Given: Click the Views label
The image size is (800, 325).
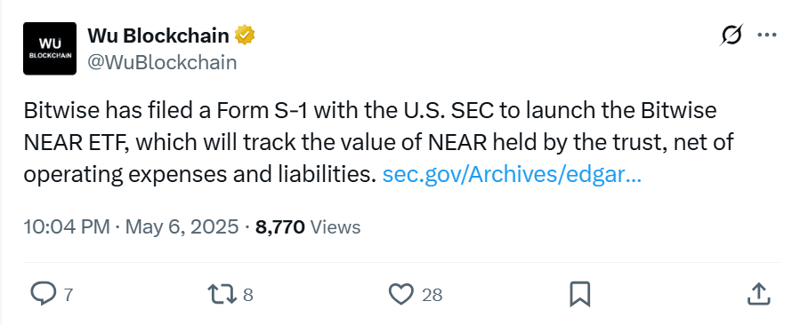Looking at the screenshot, I should (x=335, y=227).
